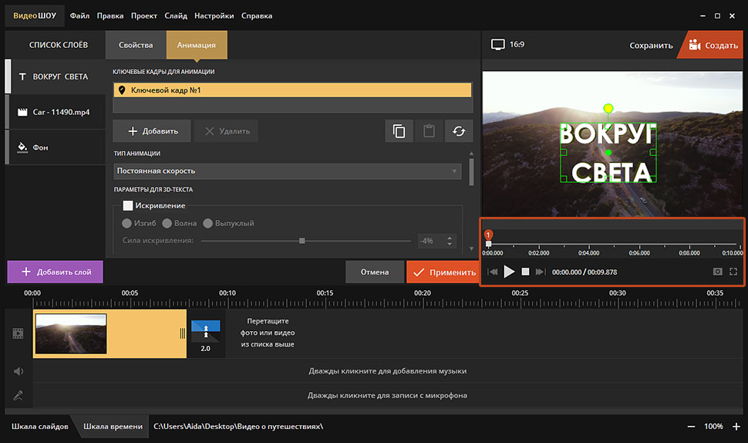Click the ВидеоШОУ application logo

[35, 15]
